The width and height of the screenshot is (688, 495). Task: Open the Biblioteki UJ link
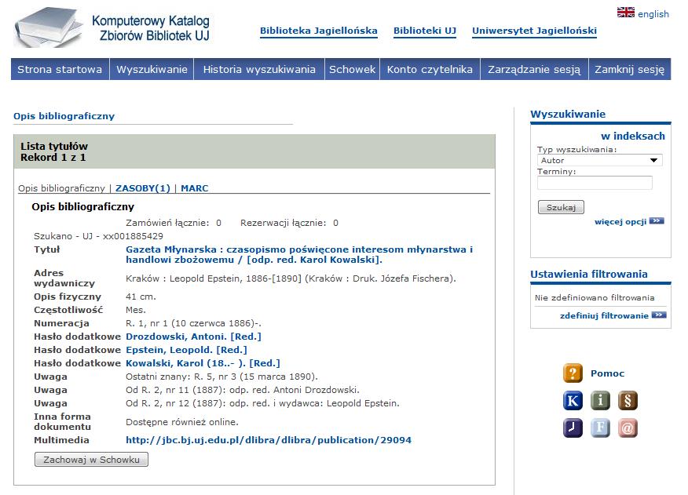pyautogui.click(x=425, y=31)
